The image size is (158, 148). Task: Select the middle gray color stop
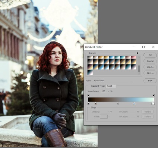[x=118, y=103]
